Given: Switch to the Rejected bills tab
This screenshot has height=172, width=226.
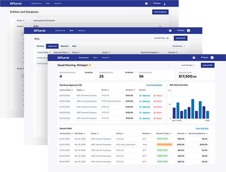Looking at the screenshot, I should click(x=64, y=46).
